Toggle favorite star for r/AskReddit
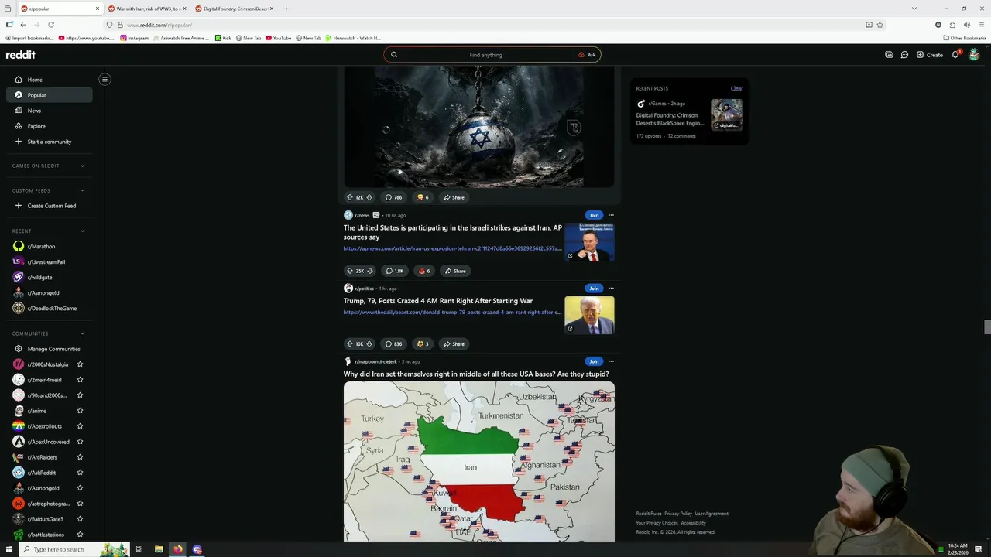The image size is (991, 557). (x=80, y=473)
